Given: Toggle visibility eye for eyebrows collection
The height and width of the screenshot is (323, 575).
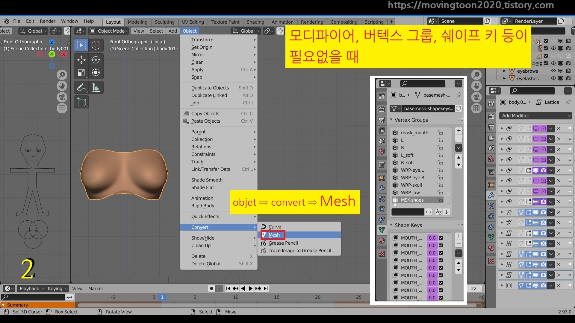Looking at the screenshot, I should pos(553,71).
